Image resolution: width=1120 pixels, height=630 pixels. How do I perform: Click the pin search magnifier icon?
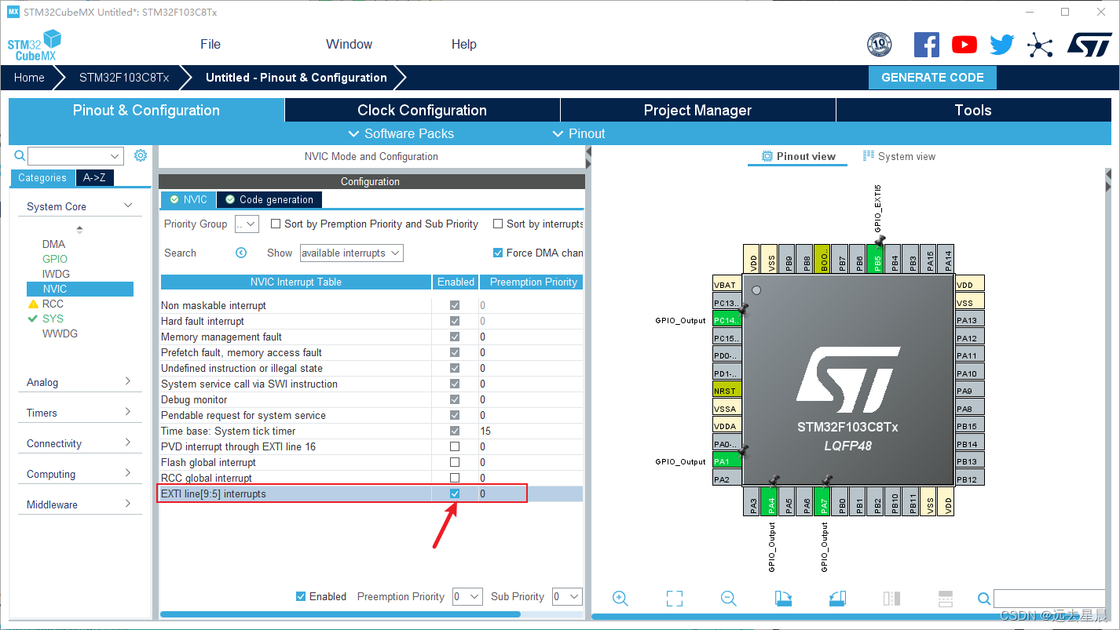984,599
